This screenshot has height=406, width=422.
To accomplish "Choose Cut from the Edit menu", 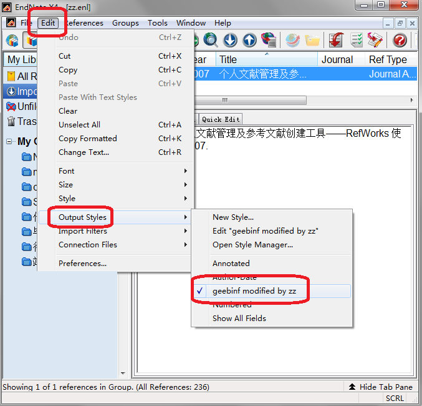I will click(116, 56).
